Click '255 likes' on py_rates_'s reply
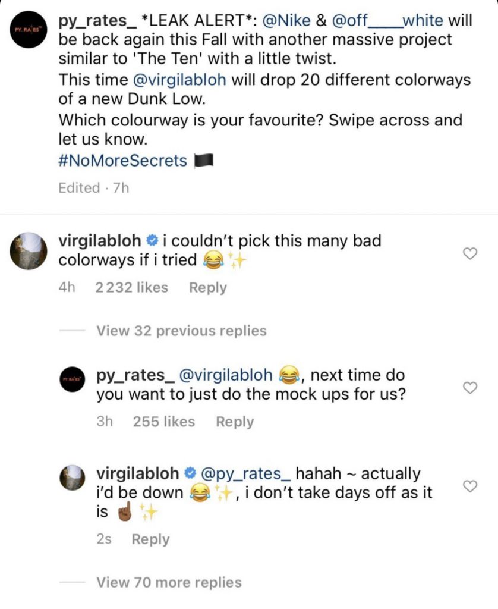 pyautogui.click(x=162, y=422)
